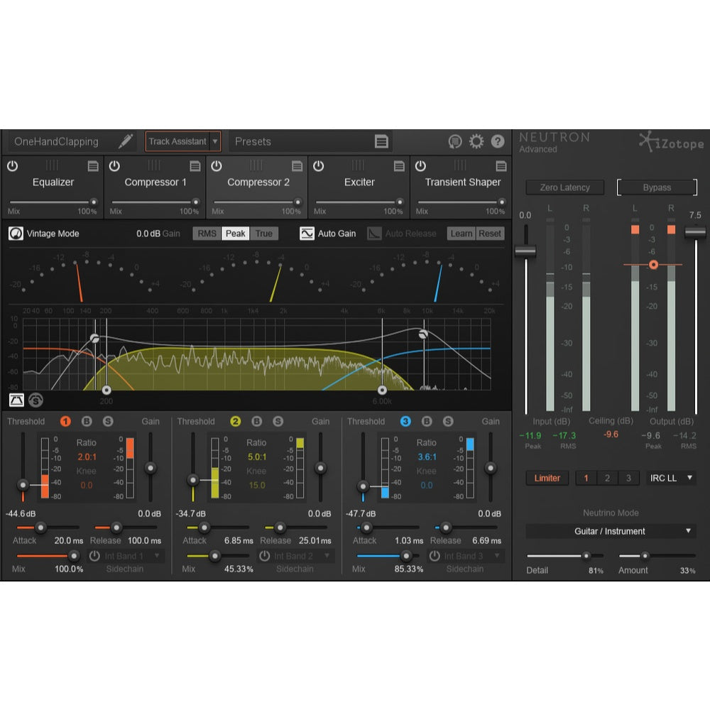The image size is (710, 710).
Task: Enable the Limiter button
Action: [547, 478]
